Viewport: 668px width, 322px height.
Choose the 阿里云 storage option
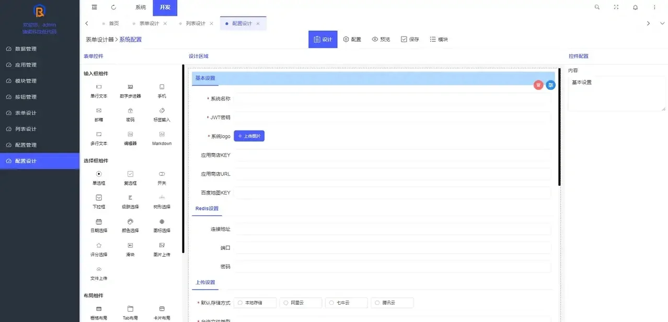coord(285,302)
